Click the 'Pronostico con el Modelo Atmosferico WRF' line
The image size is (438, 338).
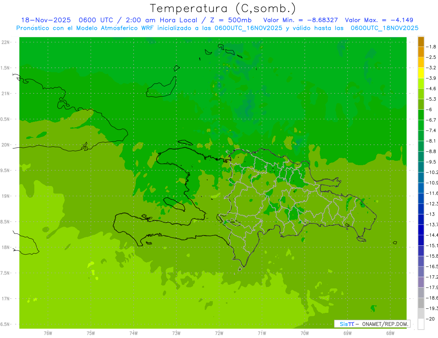point(218,28)
